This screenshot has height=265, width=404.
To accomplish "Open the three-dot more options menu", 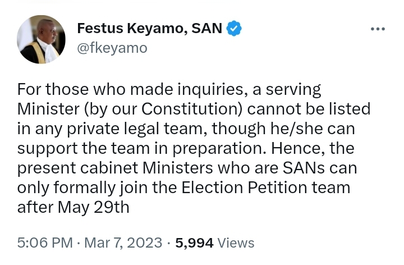I will coord(378,29).
